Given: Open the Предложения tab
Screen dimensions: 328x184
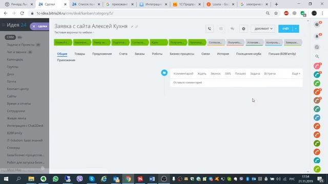Looking at the screenshot, I should pyautogui.click(x=102, y=54).
